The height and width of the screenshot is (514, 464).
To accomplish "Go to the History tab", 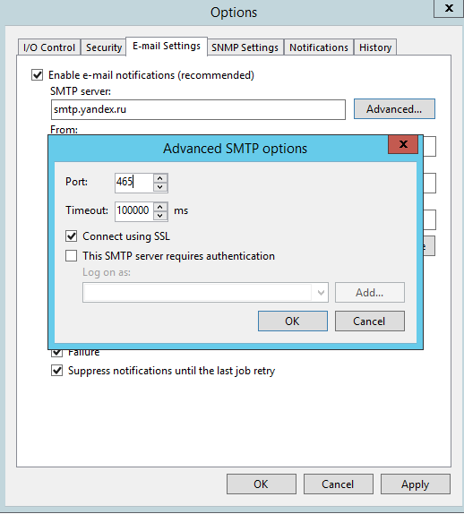I will coord(375,47).
